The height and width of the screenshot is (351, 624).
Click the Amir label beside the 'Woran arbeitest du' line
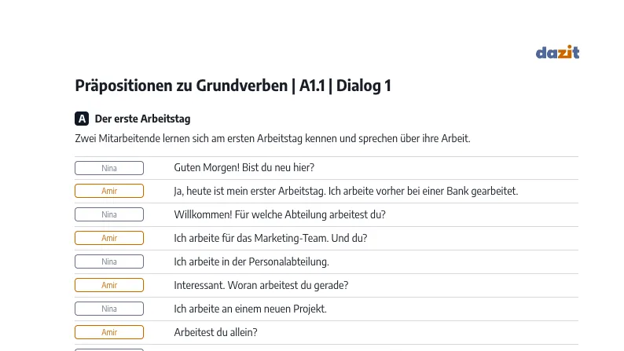click(109, 285)
